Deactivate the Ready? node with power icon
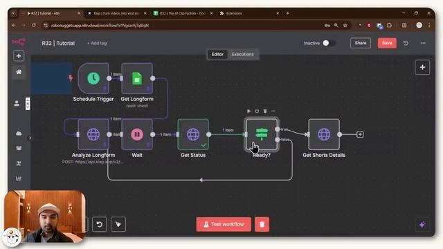This screenshot has width=443, height=249. pyautogui.click(x=257, y=111)
